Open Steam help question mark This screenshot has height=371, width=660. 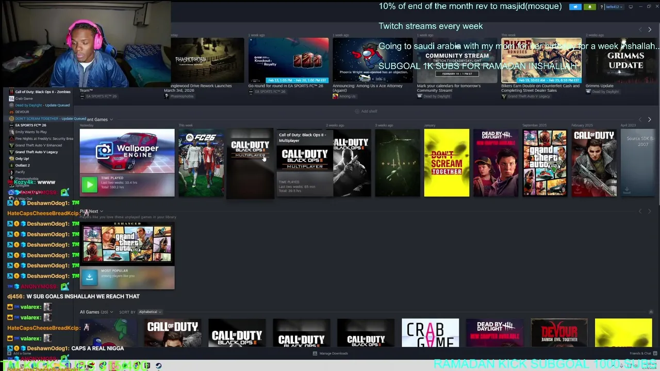pos(601,7)
